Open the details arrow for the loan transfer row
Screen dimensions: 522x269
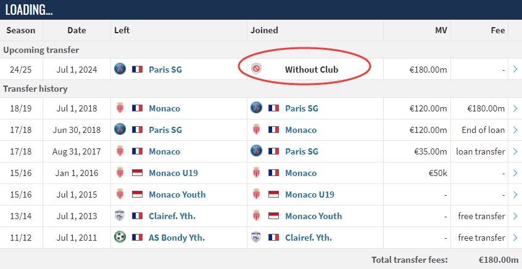click(x=515, y=151)
